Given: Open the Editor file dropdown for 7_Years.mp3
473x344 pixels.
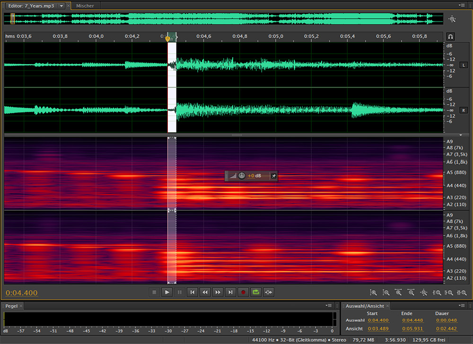Looking at the screenshot, I should click(x=61, y=6).
